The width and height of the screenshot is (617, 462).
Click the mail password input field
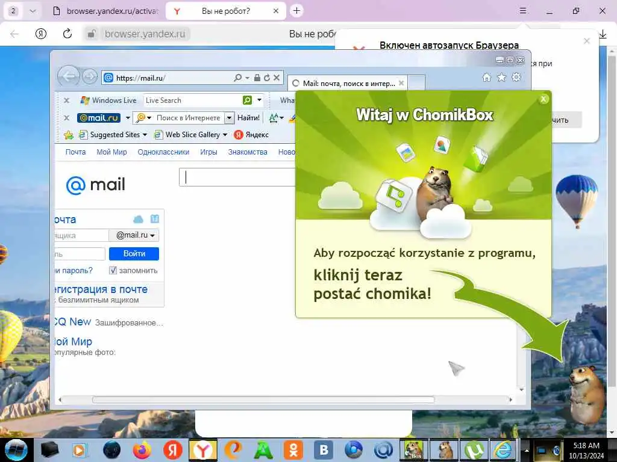tap(80, 254)
